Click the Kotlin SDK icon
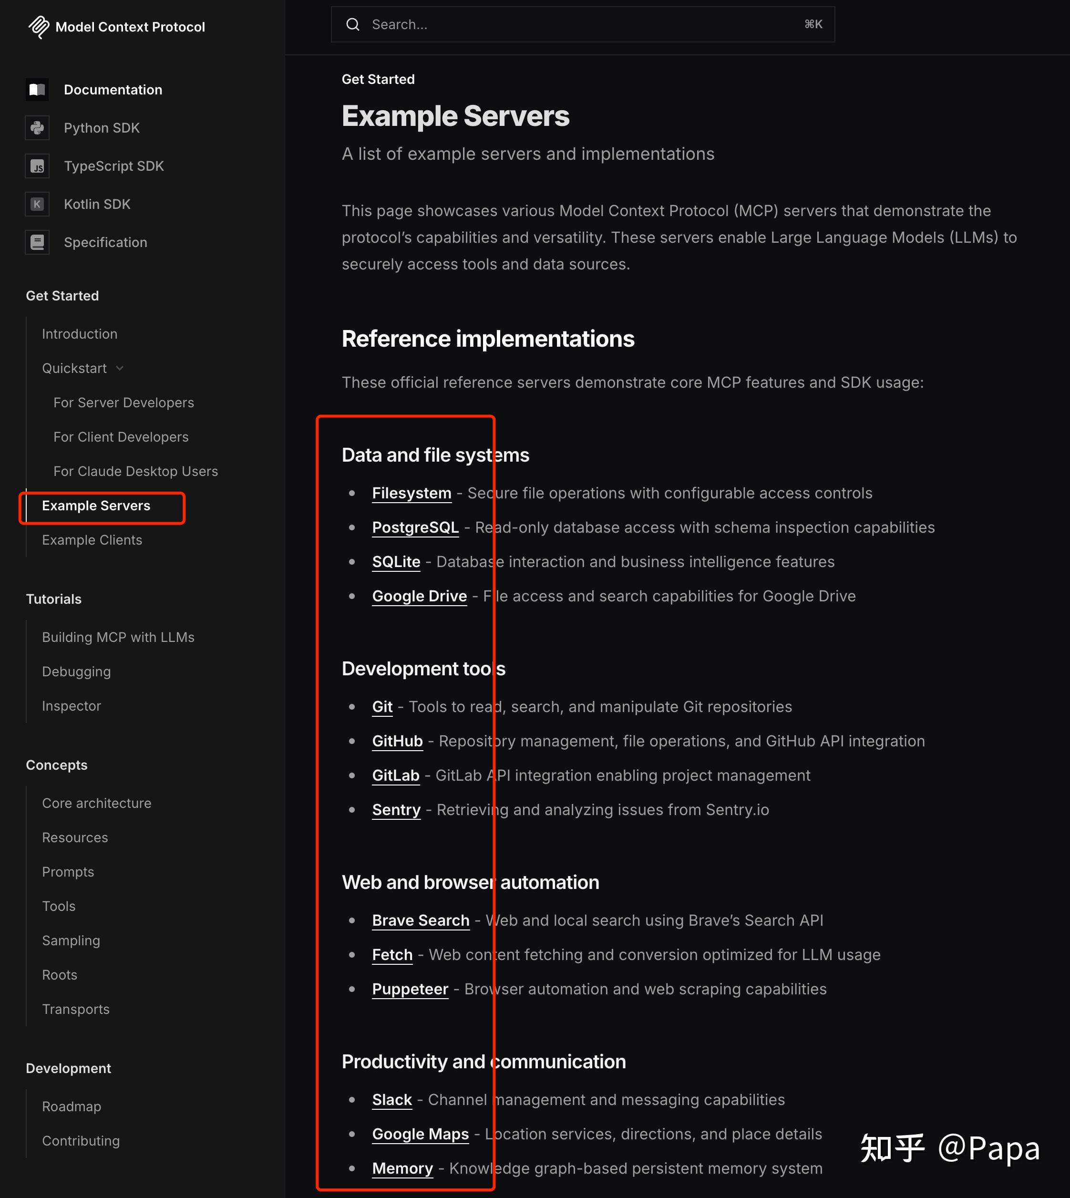 point(37,205)
